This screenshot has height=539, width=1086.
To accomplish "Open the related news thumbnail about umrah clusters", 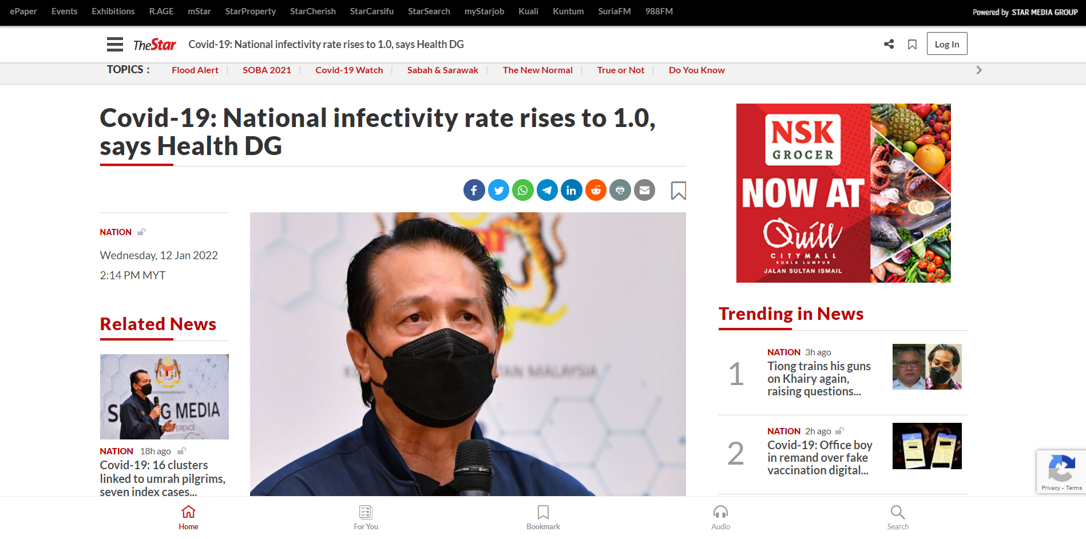I will click(164, 397).
